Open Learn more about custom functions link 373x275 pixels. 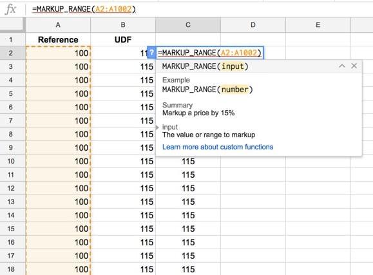point(218,147)
